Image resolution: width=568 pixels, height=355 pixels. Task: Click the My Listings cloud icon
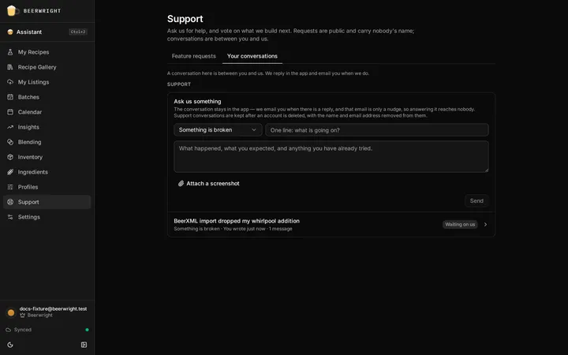(x=10, y=82)
